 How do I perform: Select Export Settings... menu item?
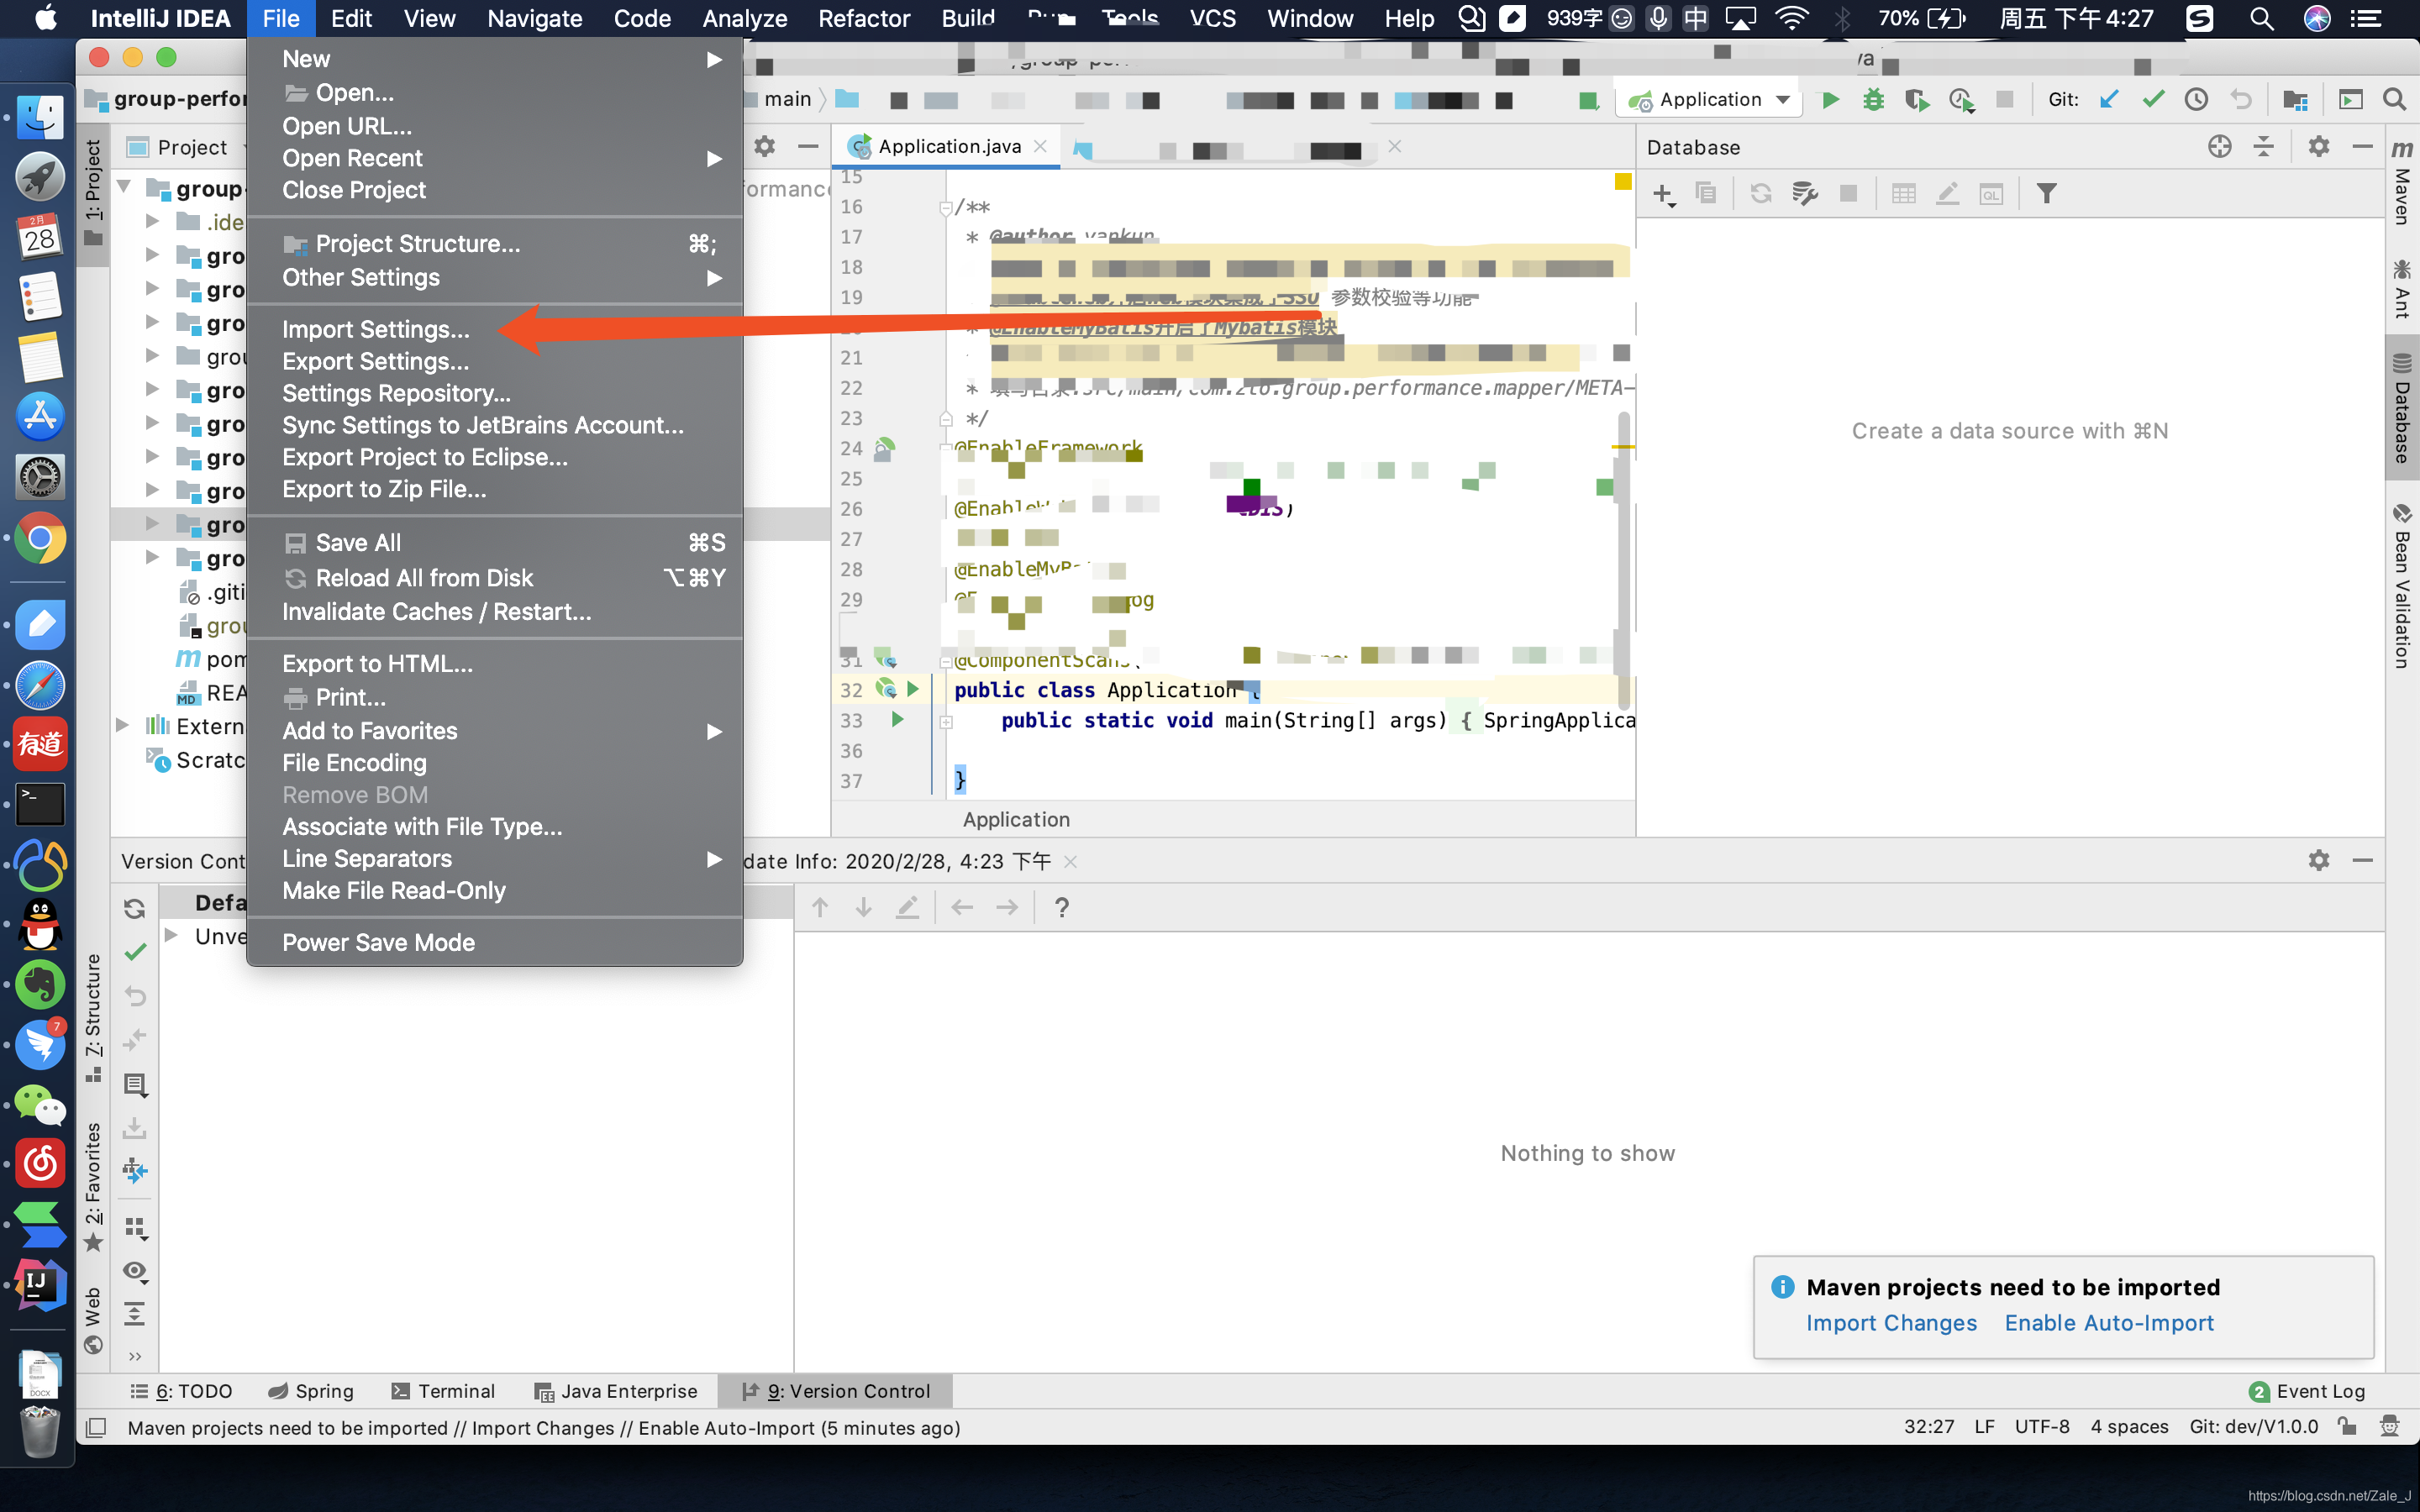495,361
